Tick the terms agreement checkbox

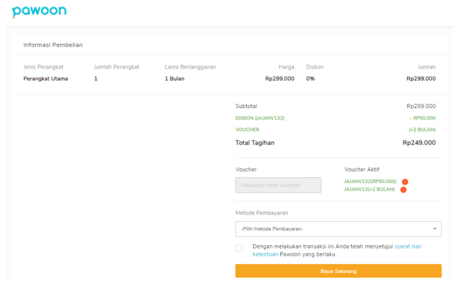point(238,248)
